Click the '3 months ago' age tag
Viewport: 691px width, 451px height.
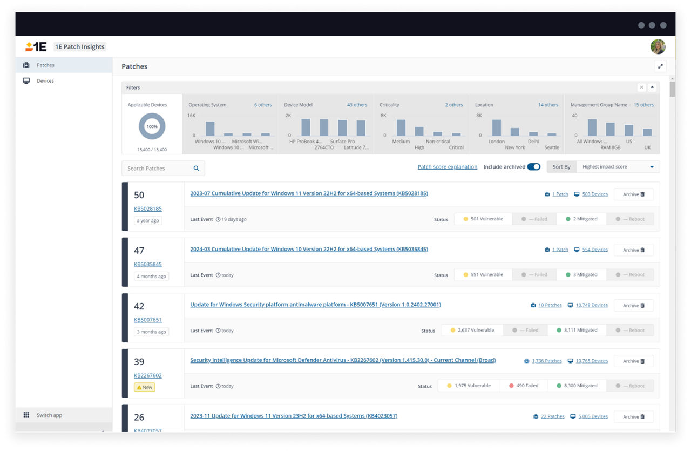tap(151, 332)
